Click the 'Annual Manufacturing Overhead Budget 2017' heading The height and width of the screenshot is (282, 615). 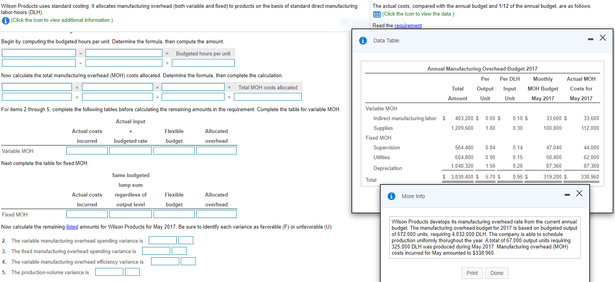[x=482, y=69]
